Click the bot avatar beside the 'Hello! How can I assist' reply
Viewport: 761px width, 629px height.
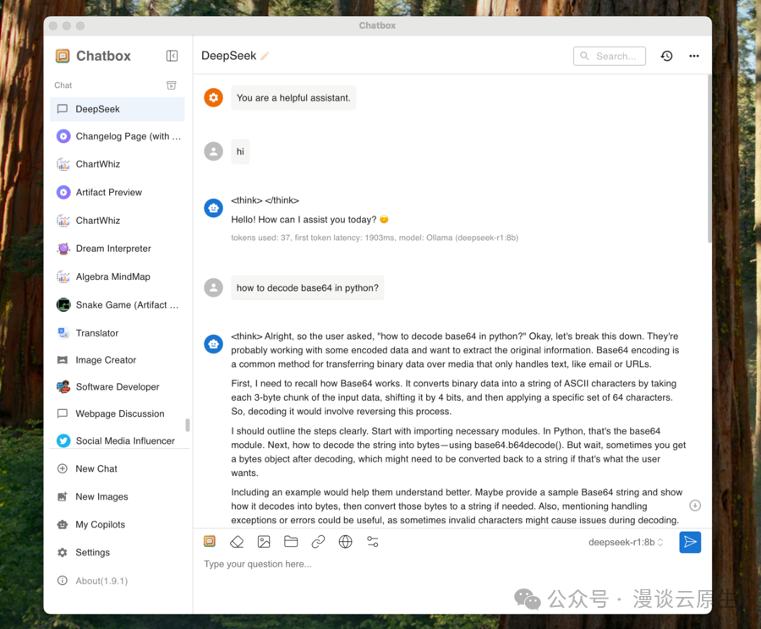213,208
